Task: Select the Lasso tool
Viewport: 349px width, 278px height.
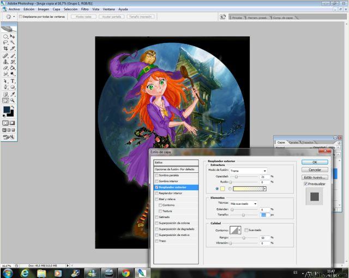Action: tap(5, 43)
